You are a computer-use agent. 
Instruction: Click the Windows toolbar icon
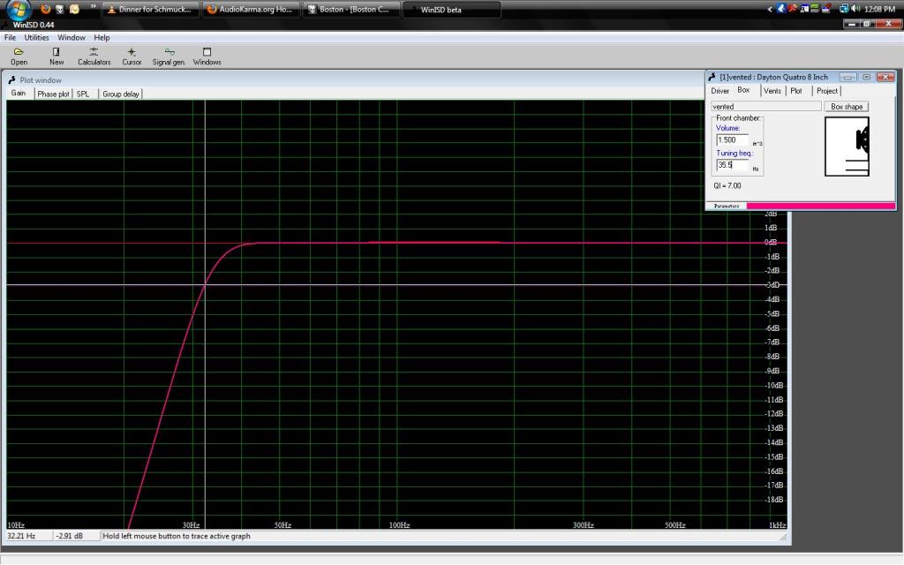point(207,56)
